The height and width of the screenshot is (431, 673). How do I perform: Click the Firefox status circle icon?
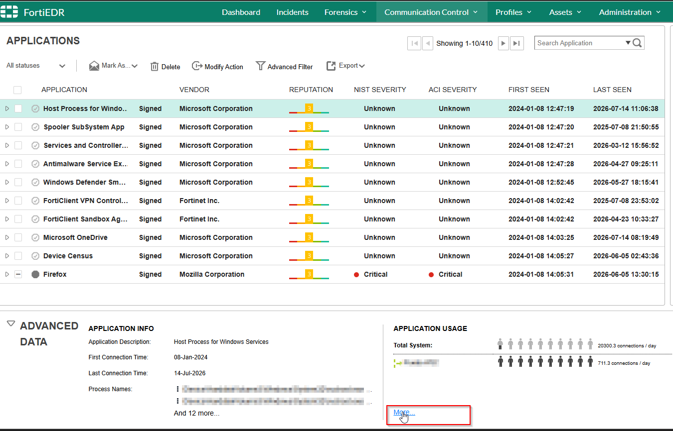click(x=35, y=274)
